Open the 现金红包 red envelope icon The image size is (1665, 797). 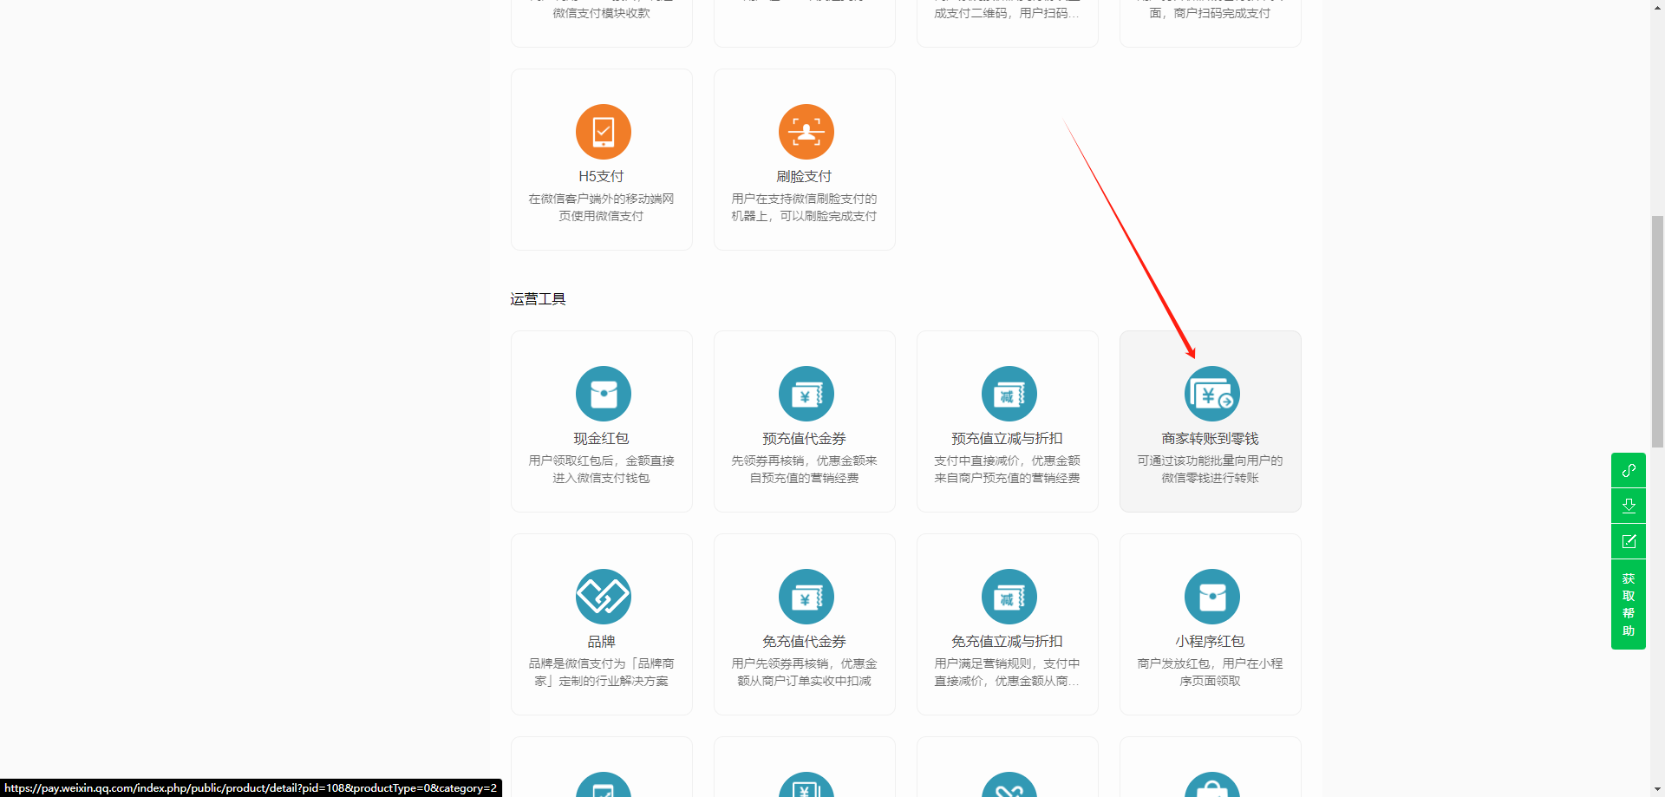coord(603,394)
